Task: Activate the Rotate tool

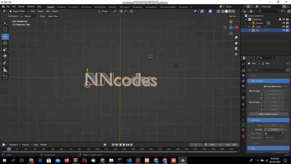Action: click(5, 43)
